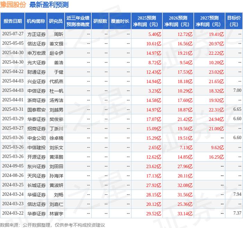Viewport: 243px width, 228px height.
Task: Click the 覆盖时长 column header
Action: click(120, 21)
